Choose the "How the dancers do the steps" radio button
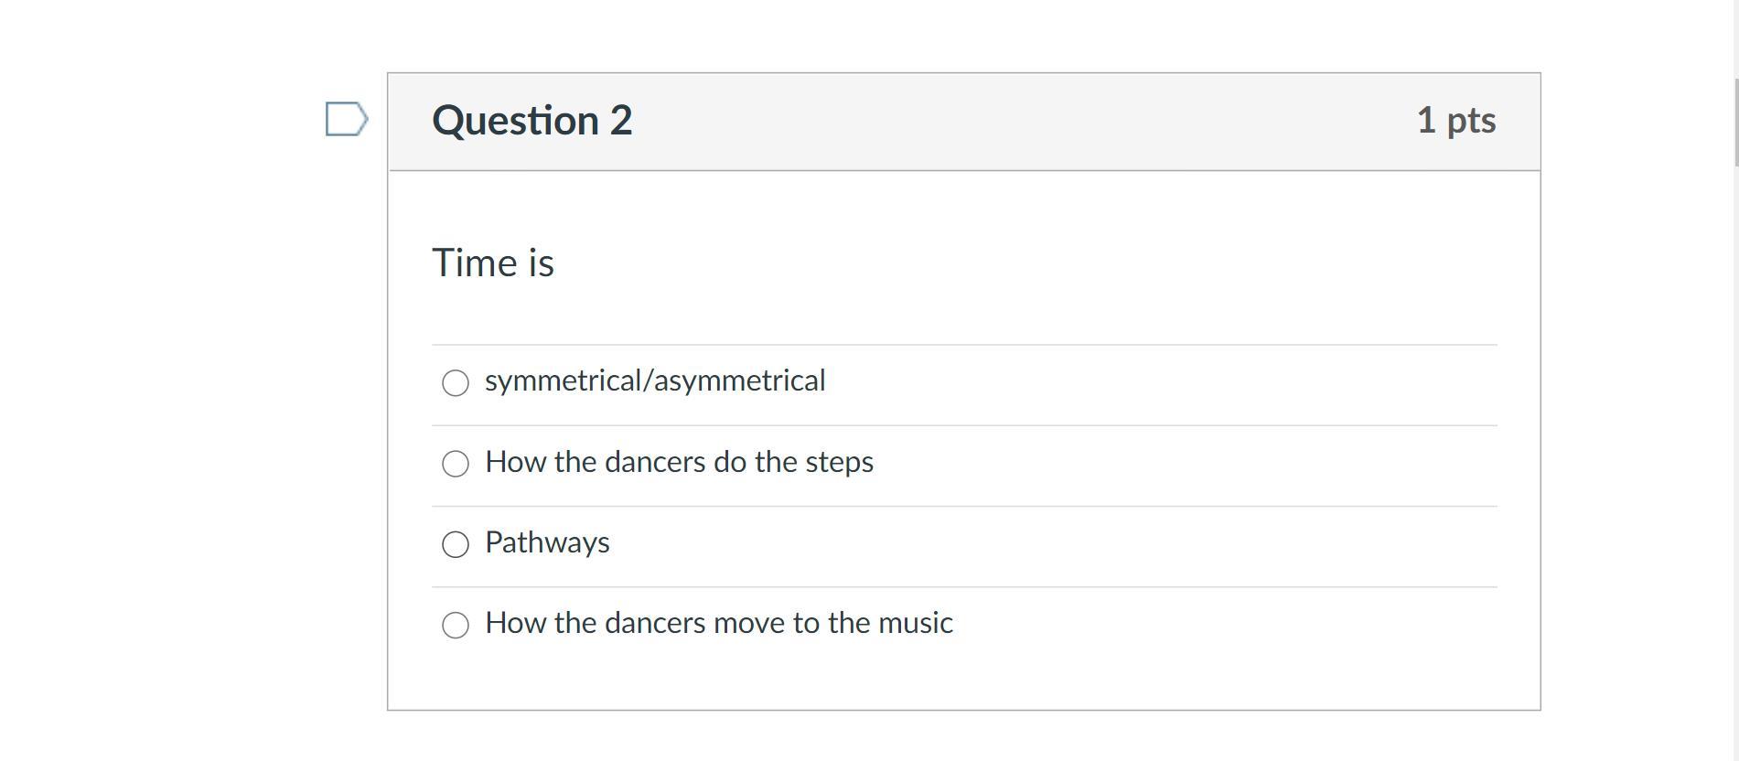Image resolution: width=1739 pixels, height=761 pixels. pos(456,464)
